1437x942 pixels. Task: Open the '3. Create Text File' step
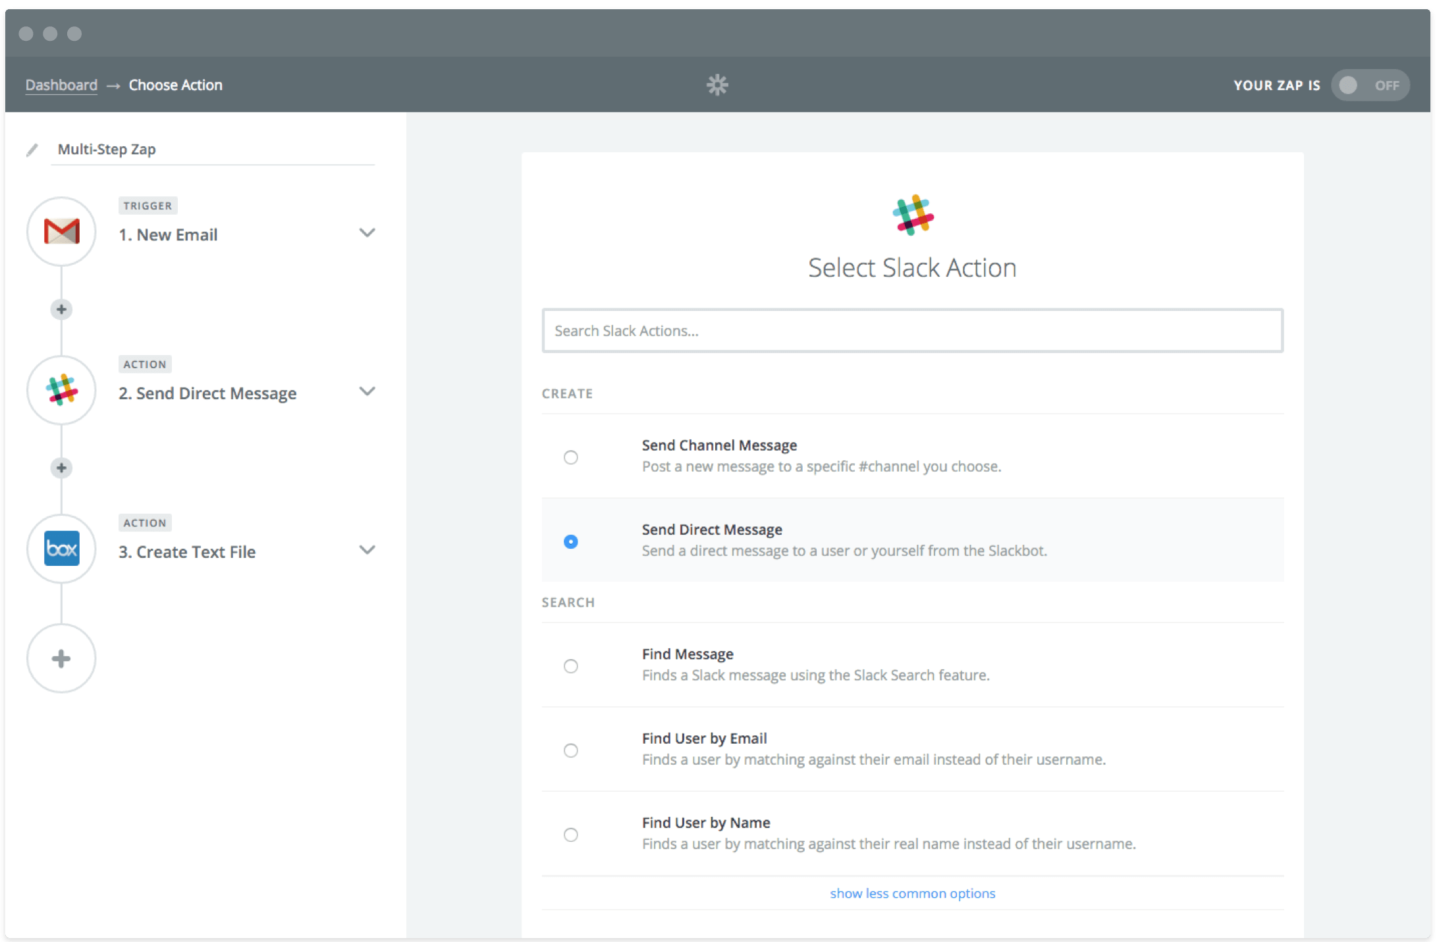coord(187,552)
